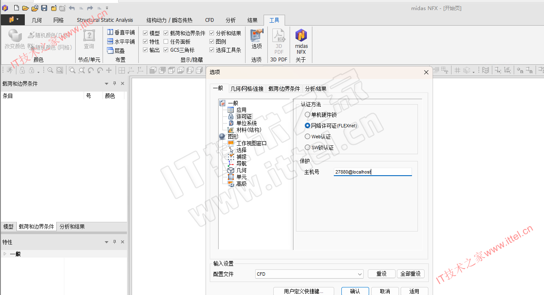
Task: Click the 3D PDF export icon
Action: coord(279,41)
